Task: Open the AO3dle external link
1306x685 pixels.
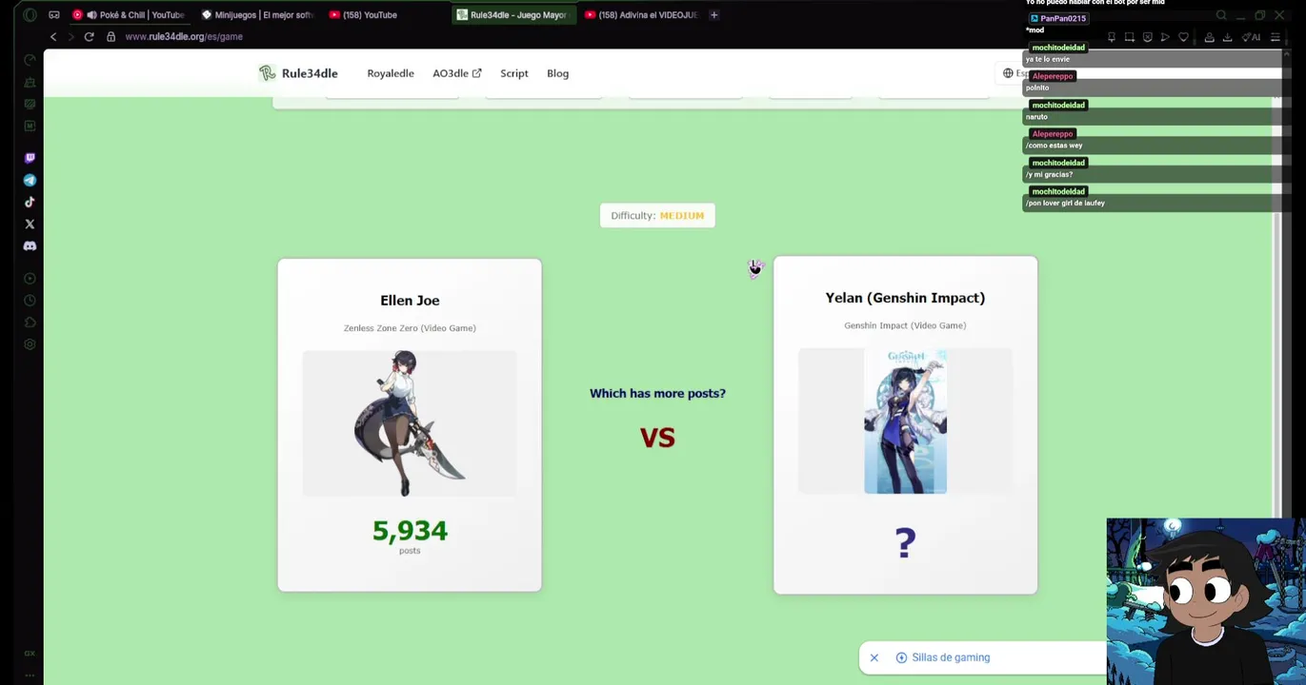Action: (x=456, y=73)
